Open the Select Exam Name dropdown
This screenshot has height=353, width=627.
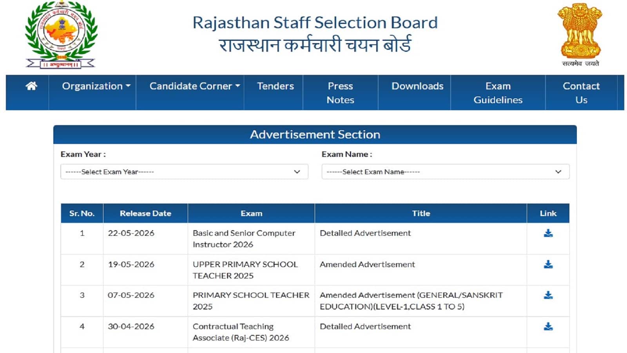point(446,172)
